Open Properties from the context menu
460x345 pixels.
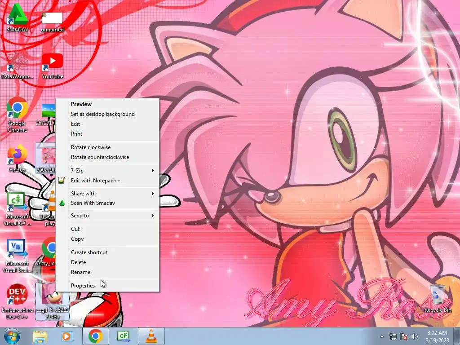(x=107, y=285)
